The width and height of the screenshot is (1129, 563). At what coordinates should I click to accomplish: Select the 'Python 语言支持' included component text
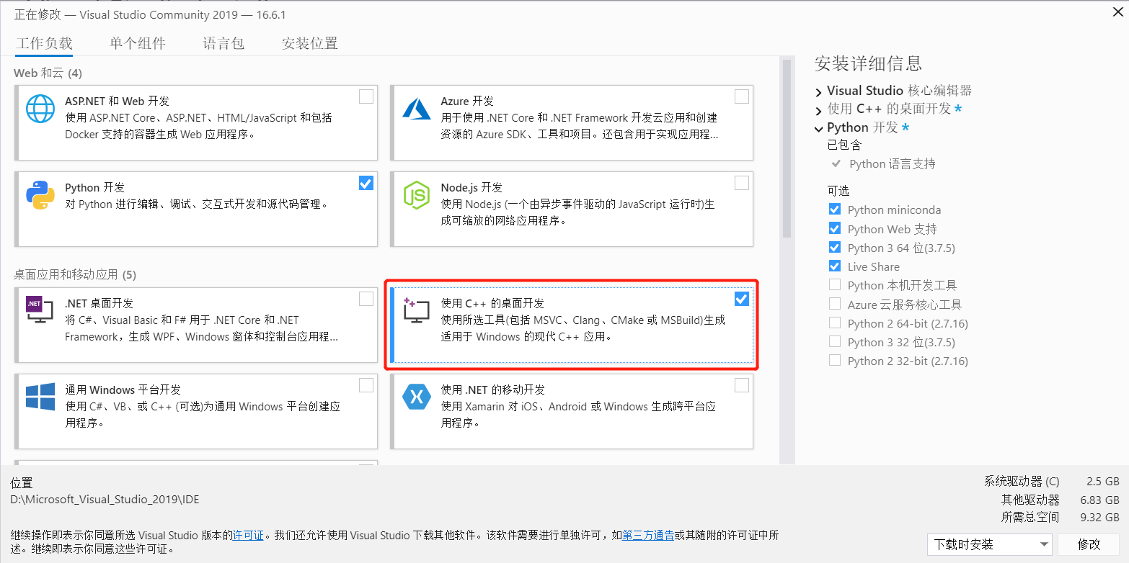point(892,164)
